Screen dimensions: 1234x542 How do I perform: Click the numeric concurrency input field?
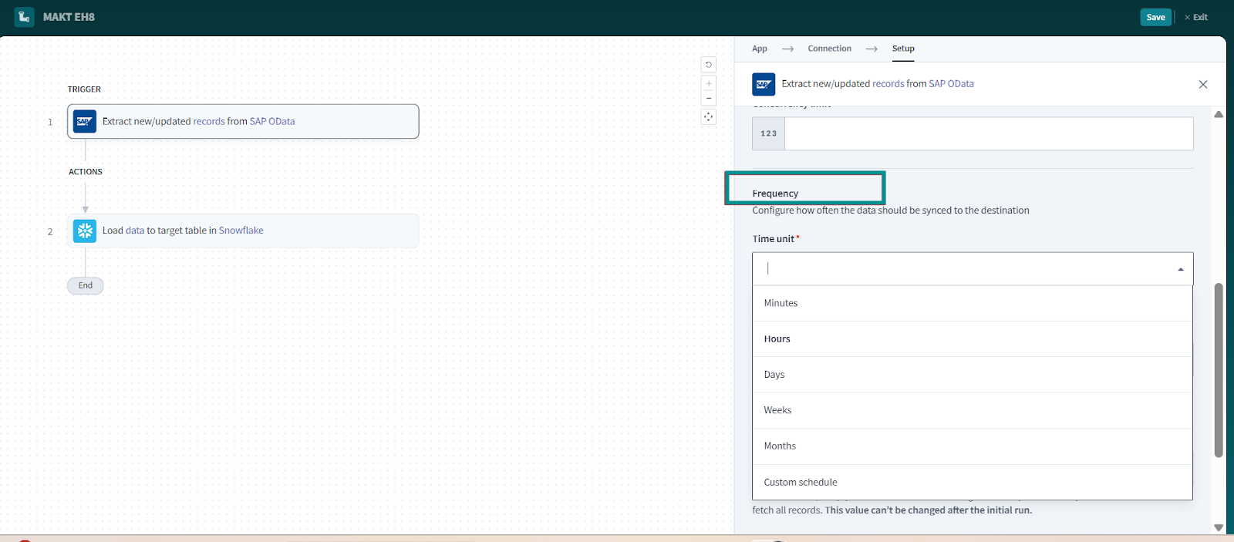click(x=988, y=134)
